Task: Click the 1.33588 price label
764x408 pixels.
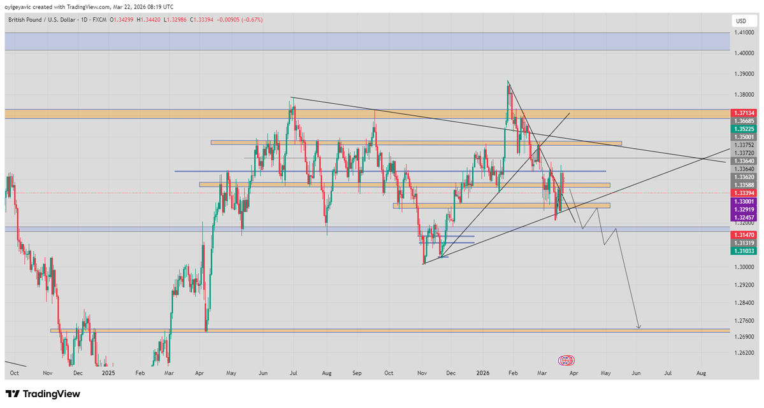Action: [x=744, y=185]
